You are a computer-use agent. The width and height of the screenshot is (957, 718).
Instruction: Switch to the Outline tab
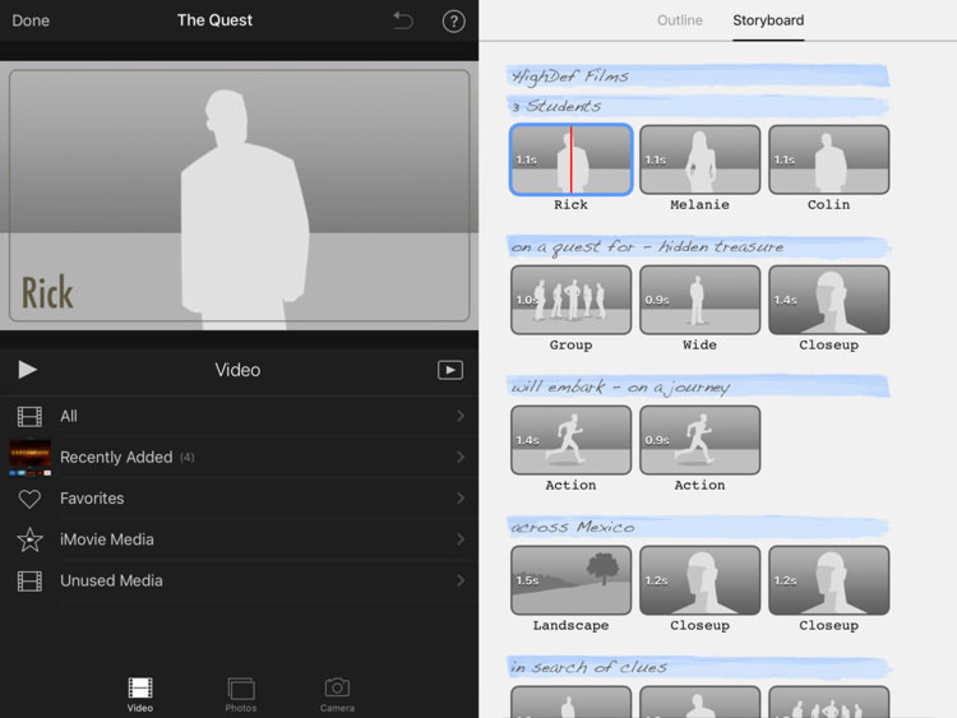(679, 21)
